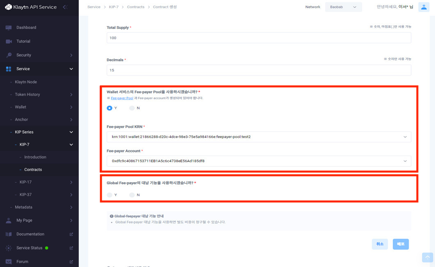Click the My Page person icon
The width and height of the screenshot is (435, 267).
(x=9, y=220)
